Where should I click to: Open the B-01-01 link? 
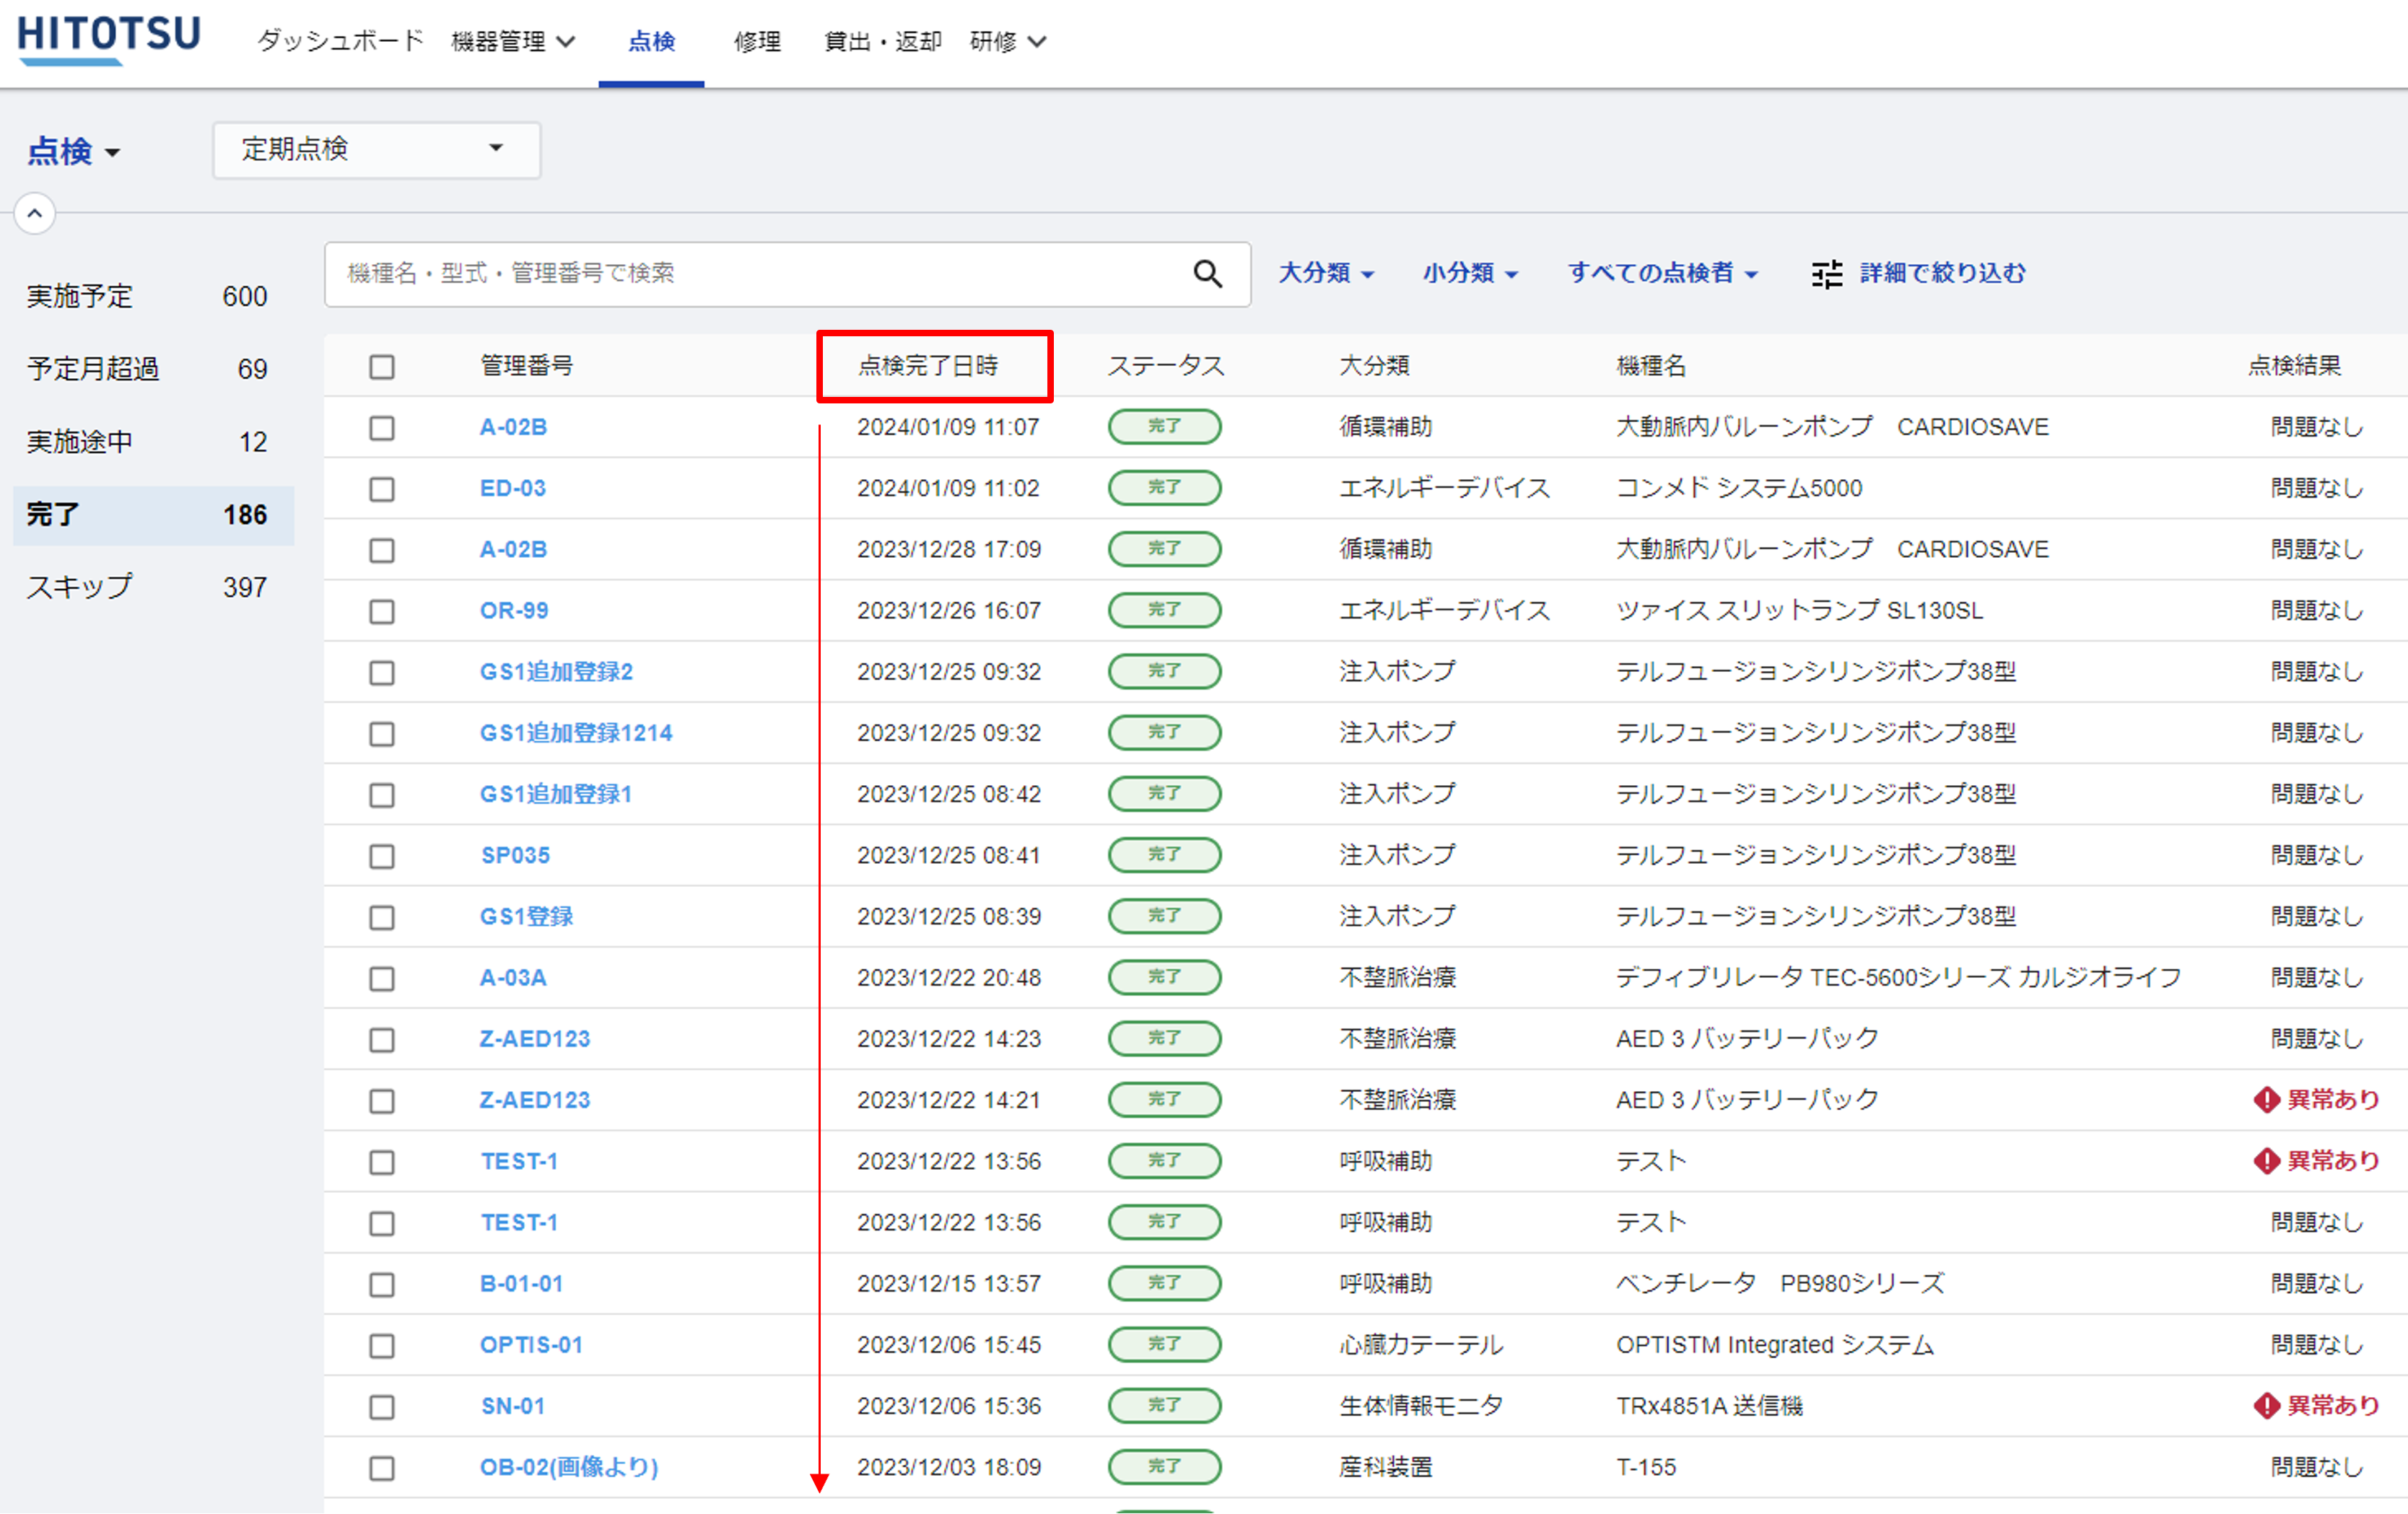[522, 1283]
